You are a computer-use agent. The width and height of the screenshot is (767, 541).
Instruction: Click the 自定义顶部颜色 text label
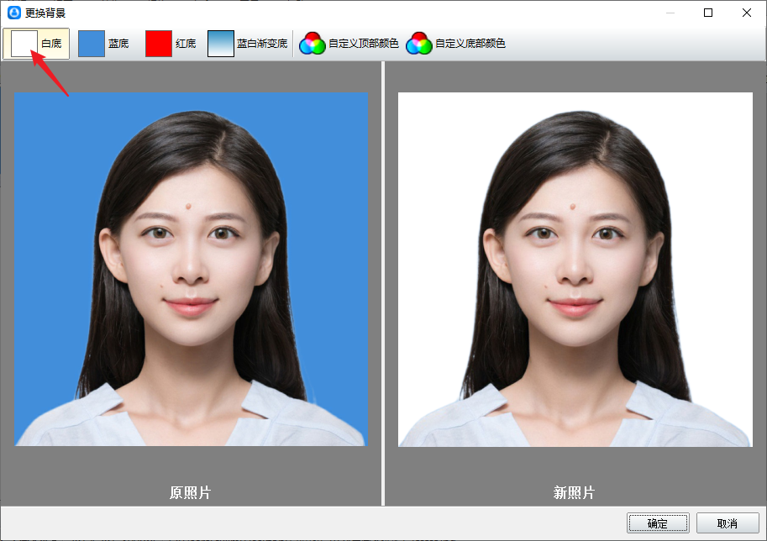[x=363, y=44]
